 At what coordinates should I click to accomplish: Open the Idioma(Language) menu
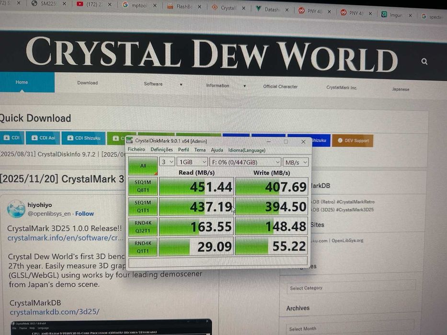tap(247, 150)
